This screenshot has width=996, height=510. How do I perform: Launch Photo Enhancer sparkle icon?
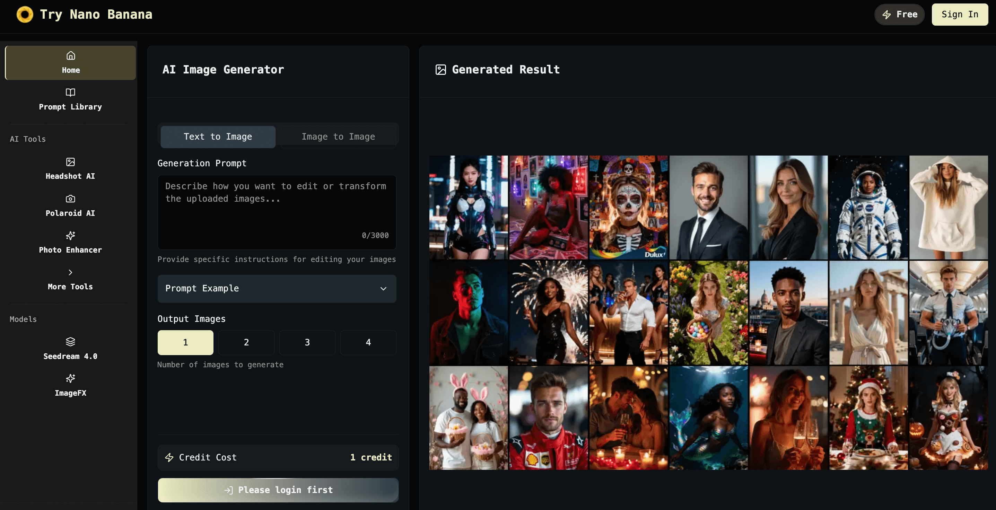[x=70, y=236]
